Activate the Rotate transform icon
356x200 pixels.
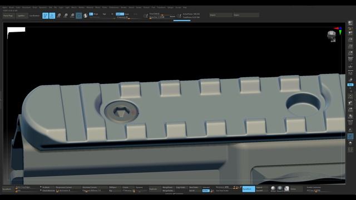(x=72, y=16)
